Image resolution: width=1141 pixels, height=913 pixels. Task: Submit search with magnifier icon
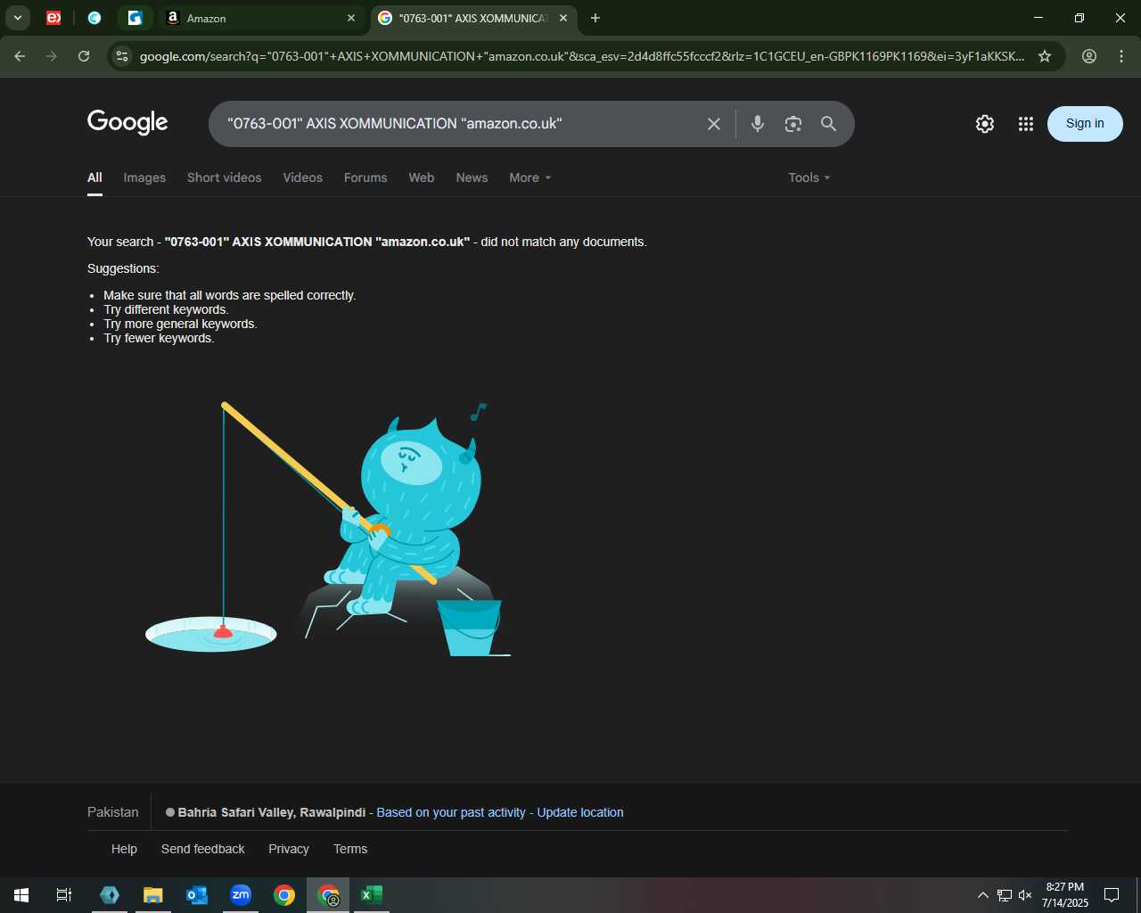829,124
